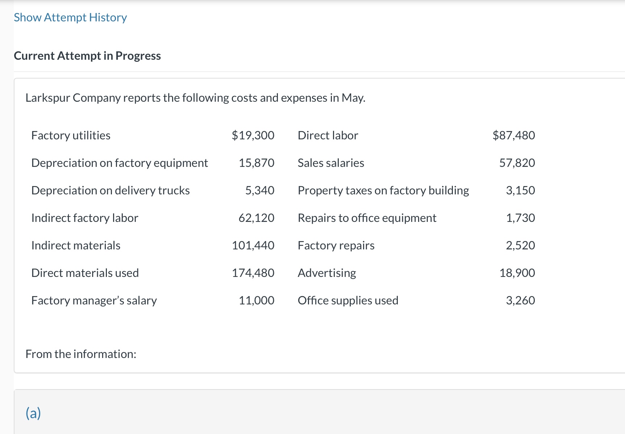This screenshot has height=434, width=625.
Task: Select the Repairs to office equipment label
Action: pos(367,218)
